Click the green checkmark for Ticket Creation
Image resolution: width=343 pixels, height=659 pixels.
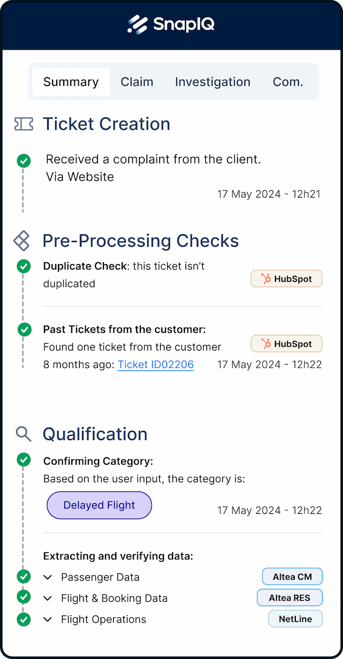pos(24,161)
